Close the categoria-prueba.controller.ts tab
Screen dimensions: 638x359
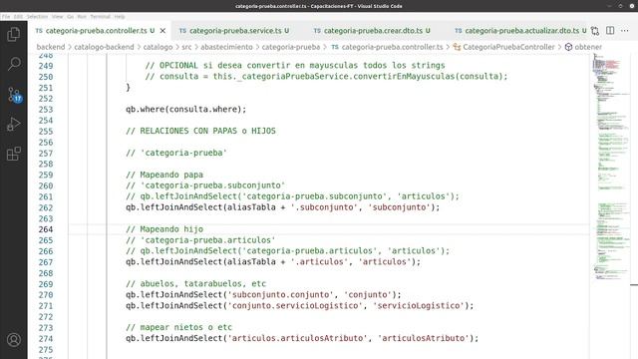click(162, 31)
